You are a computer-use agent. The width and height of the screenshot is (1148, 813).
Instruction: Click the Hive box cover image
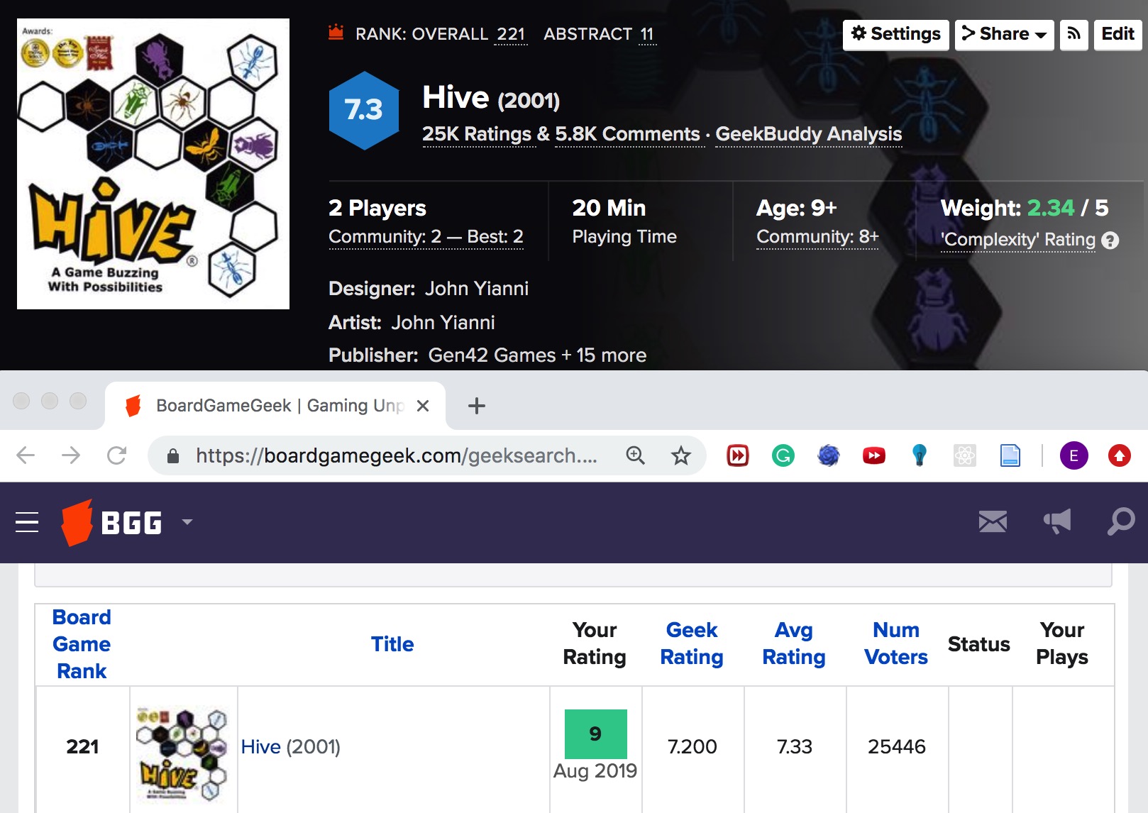[x=153, y=164]
